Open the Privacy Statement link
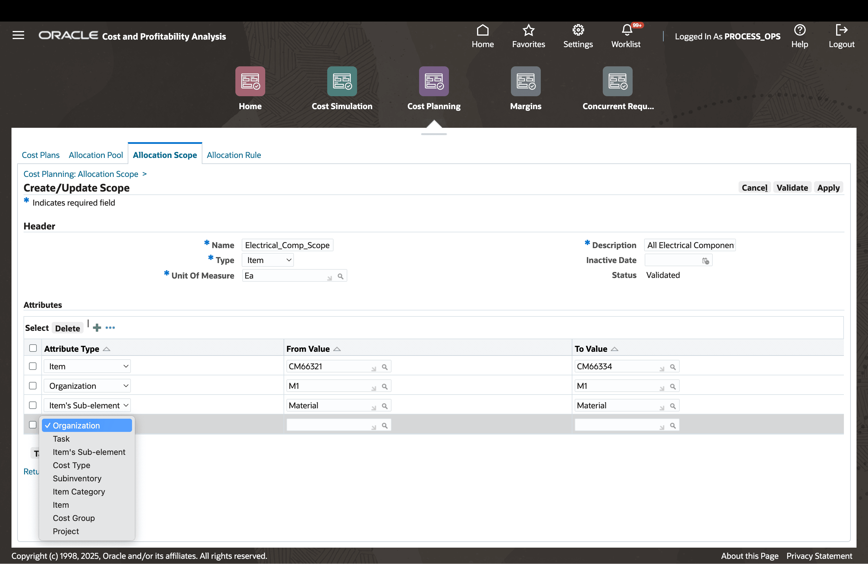Screen dimensions: 868x564 [x=819, y=556]
